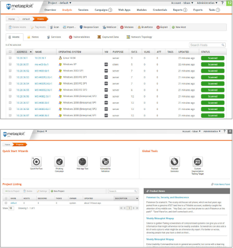Open the Project dropdown in projects window
The image size is (233, 248).
point(42,131)
